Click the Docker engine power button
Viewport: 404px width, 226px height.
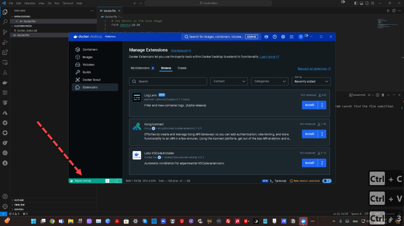point(116,181)
